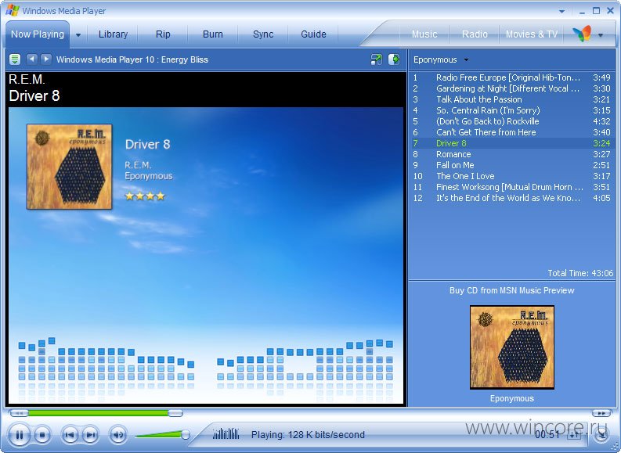Expand the Now Playing tab dropdown arrow
The height and width of the screenshot is (453, 621).
(78, 34)
